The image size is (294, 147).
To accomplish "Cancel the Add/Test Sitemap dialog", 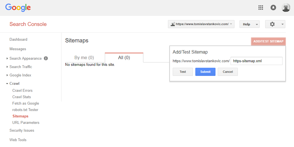I will coord(228,72).
